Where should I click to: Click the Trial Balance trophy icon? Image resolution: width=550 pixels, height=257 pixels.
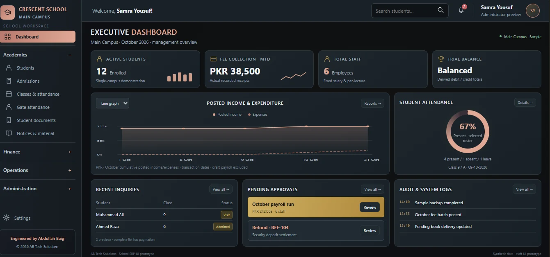(x=441, y=59)
